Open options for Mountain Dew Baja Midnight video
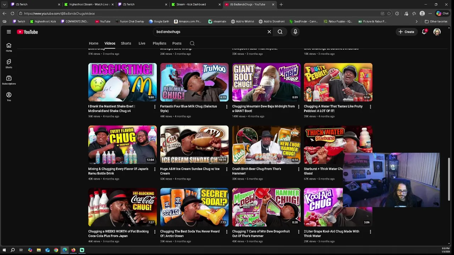 click(298, 107)
